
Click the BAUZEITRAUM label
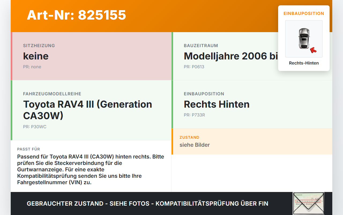click(x=201, y=46)
